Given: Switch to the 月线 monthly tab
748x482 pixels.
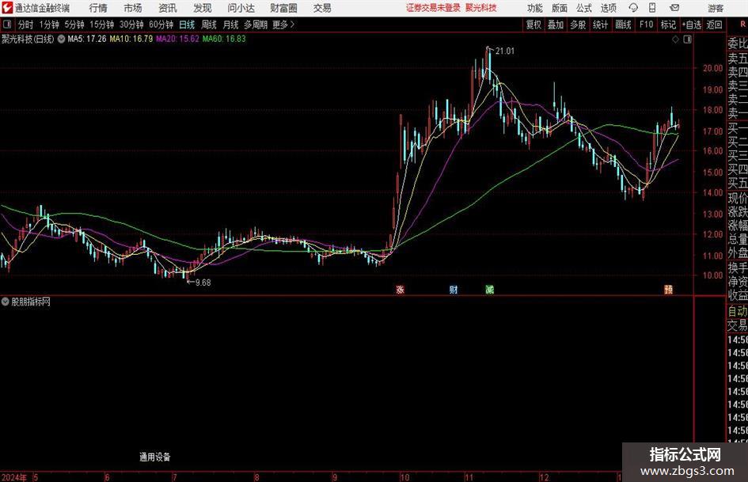Looking at the screenshot, I should pos(231,25).
